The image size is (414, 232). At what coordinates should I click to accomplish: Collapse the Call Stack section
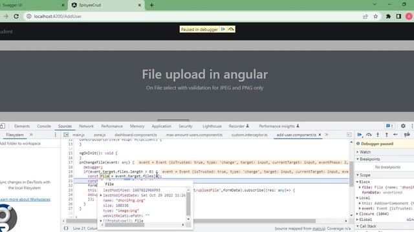tap(358, 226)
